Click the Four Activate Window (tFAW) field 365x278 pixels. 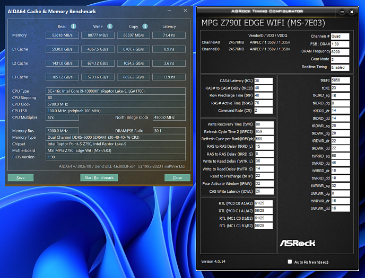click(x=264, y=184)
